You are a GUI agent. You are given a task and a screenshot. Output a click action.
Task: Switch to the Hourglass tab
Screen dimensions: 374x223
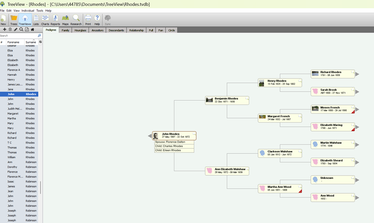(x=80, y=30)
